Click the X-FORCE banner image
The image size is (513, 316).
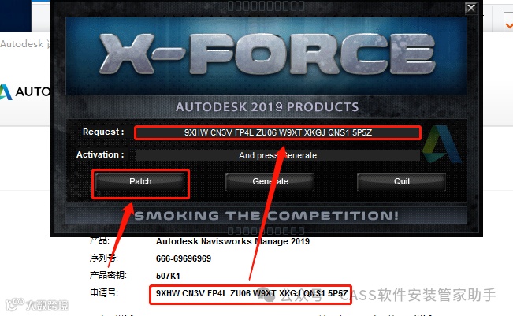(266, 56)
